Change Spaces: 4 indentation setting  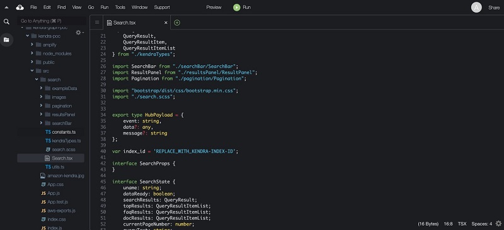point(481,224)
